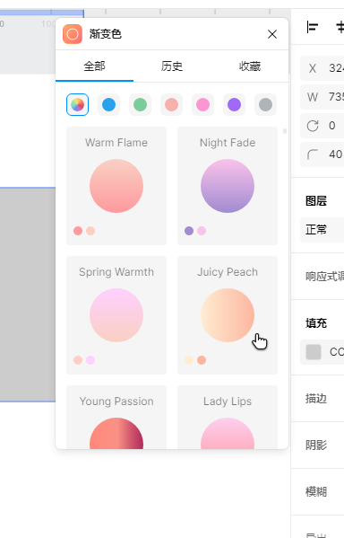The image size is (344, 538).
Task: Pick Spring Warmth's peach color dot
Action: tap(78, 360)
